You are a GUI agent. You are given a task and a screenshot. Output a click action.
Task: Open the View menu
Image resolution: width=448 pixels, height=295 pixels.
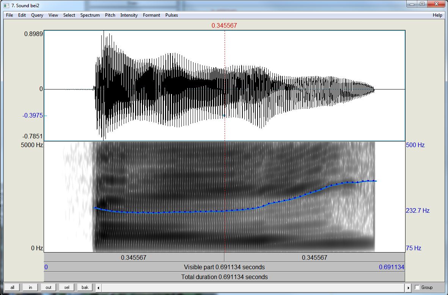53,15
